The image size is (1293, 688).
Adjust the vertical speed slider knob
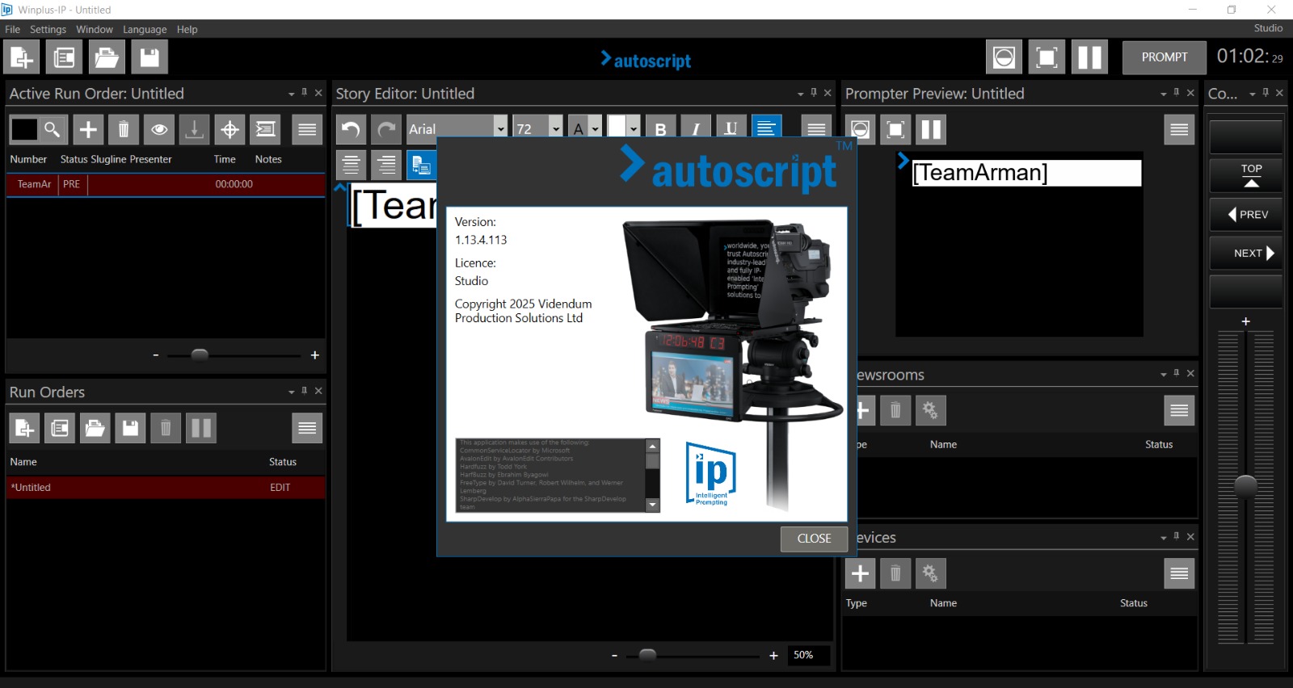tap(1246, 485)
